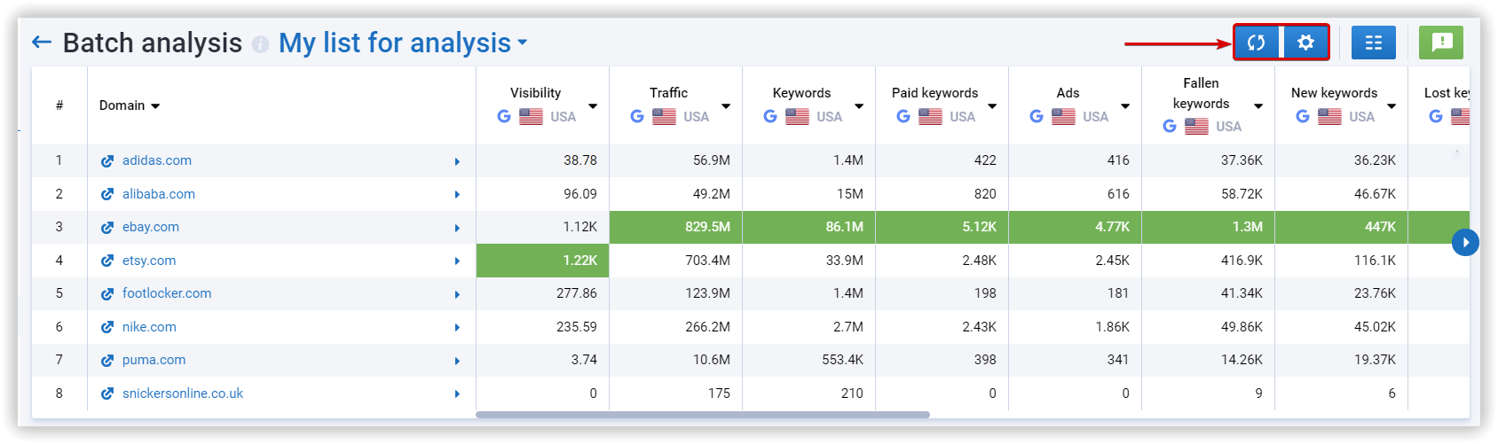This screenshot has height=444, width=1498.
Task: Select the 5.12K paid keywords cell
Action: click(x=942, y=227)
